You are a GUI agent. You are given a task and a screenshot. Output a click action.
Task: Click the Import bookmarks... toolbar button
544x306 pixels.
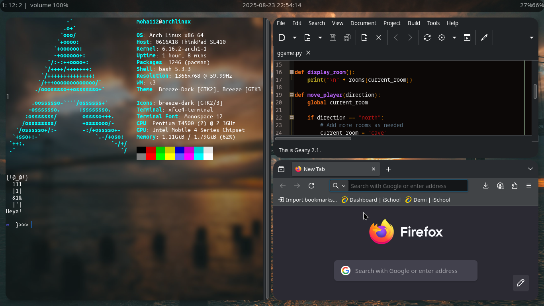click(307, 200)
